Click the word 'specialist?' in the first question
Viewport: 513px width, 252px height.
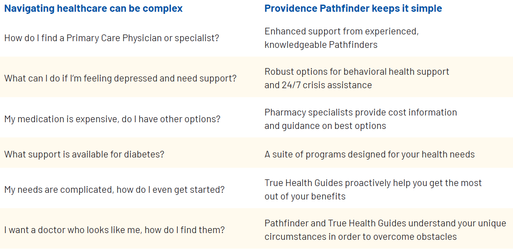(197, 38)
